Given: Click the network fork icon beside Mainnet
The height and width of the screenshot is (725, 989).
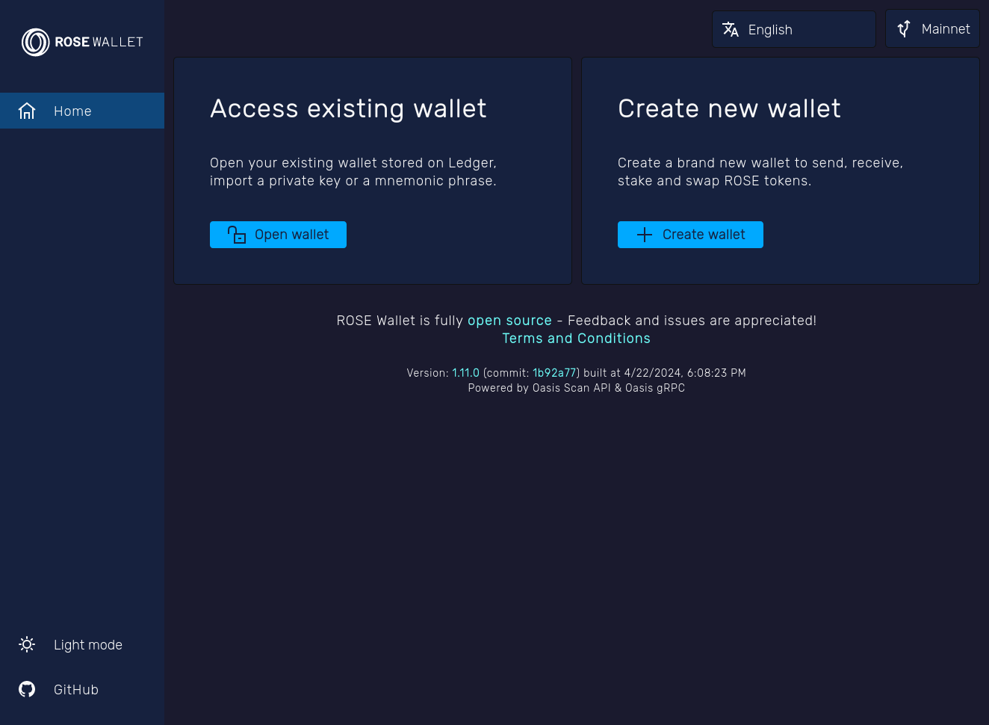Looking at the screenshot, I should tap(904, 29).
